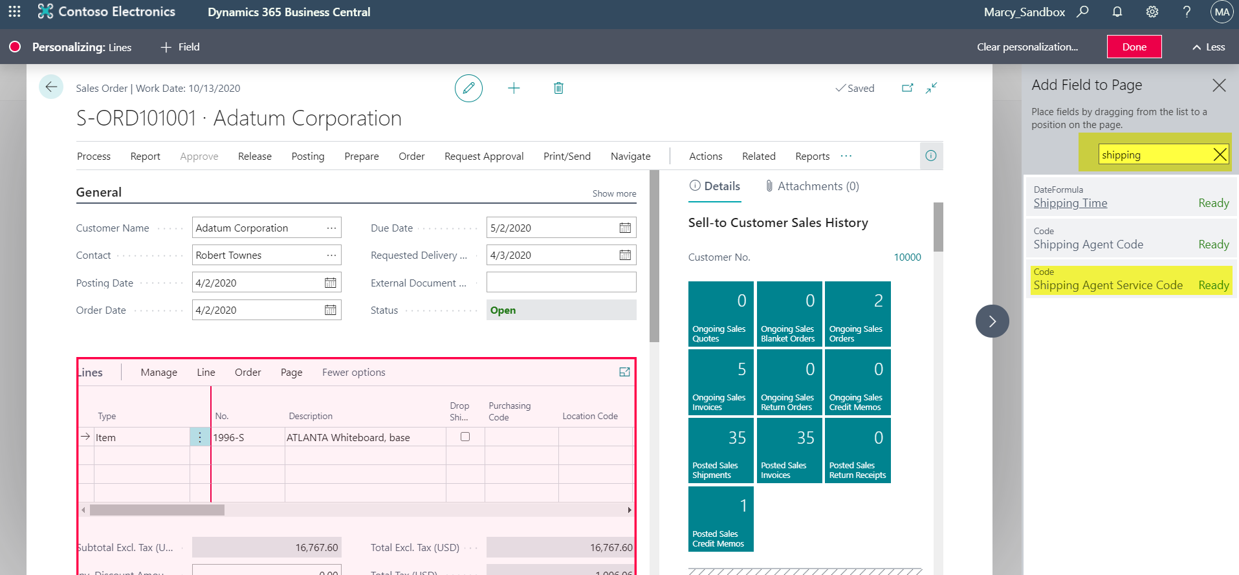
Task: Select the Shipping Agent Service Code field
Action: point(1131,279)
